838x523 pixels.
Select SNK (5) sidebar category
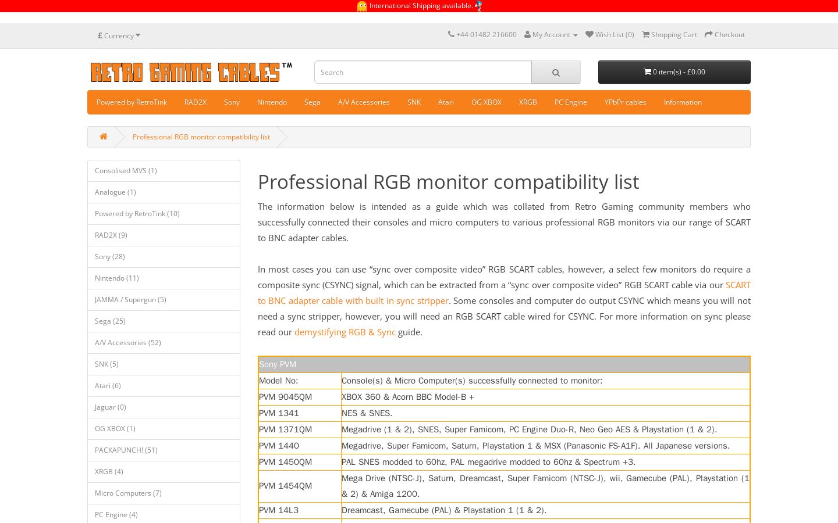pos(164,364)
